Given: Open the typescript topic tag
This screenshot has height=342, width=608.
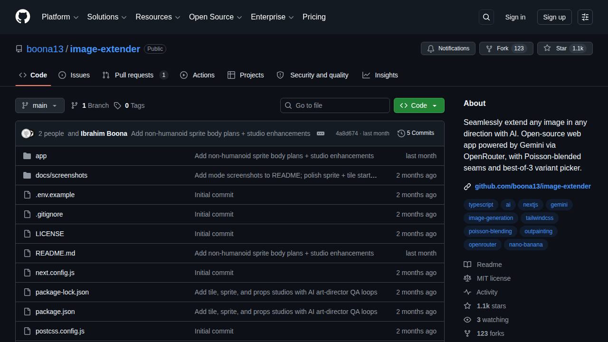Looking at the screenshot, I should [481, 205].
